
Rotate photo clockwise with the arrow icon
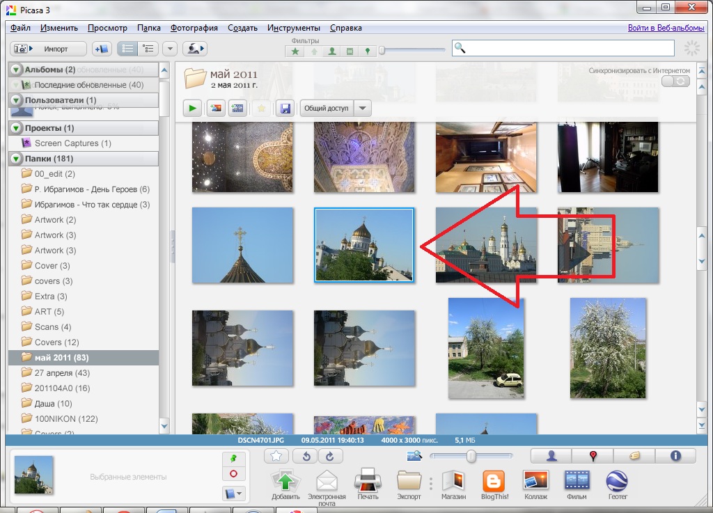point(330,457)
